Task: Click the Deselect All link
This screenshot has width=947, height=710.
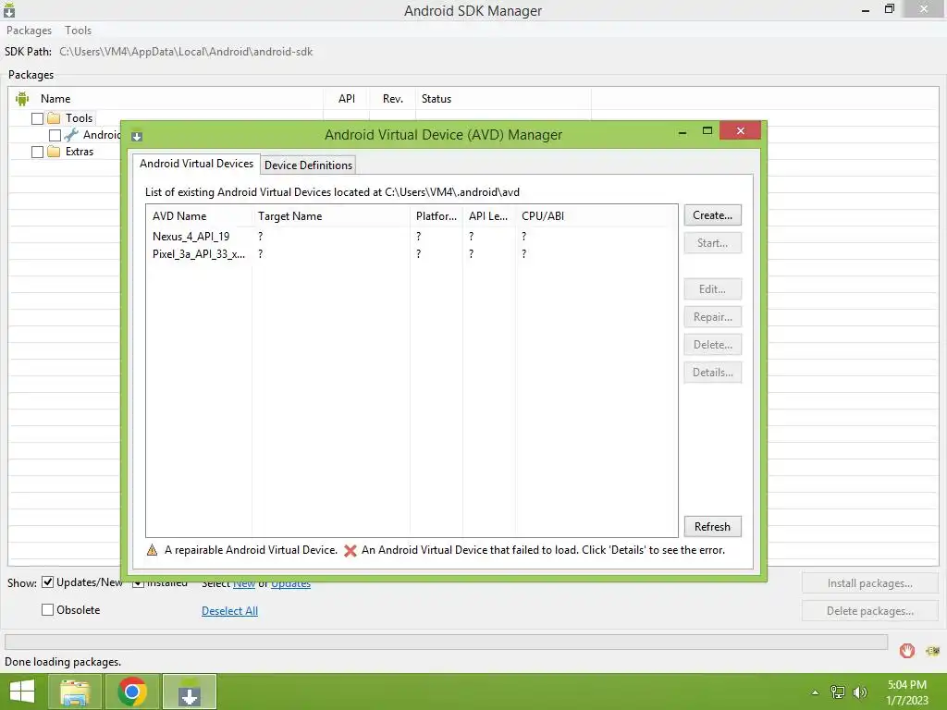Action: [x=229, y=611]
